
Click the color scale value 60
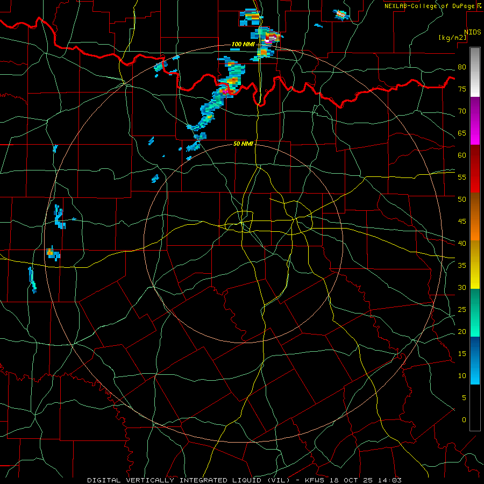click(x=462, y=155)
